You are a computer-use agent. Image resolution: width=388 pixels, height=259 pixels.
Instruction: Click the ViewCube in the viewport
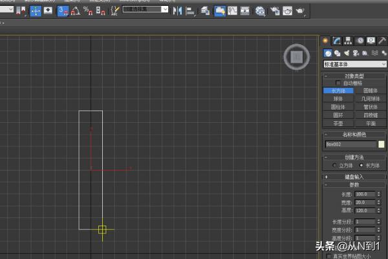pos(296,57)
